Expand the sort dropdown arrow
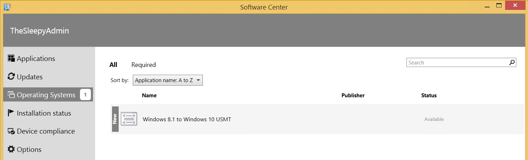 198,80
